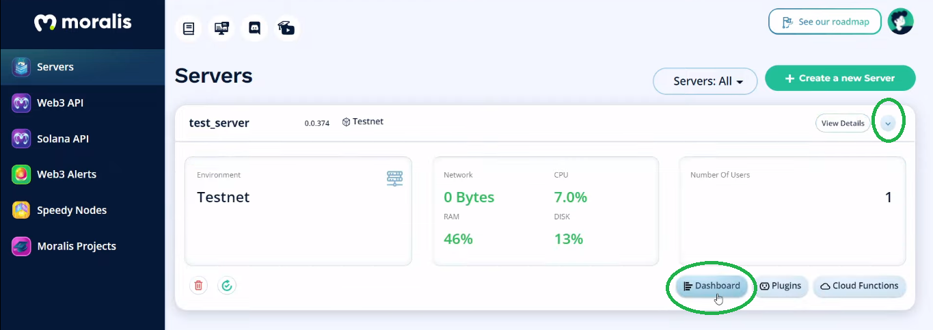Open the Servers: All filter dropdown

tap(705, 81)
